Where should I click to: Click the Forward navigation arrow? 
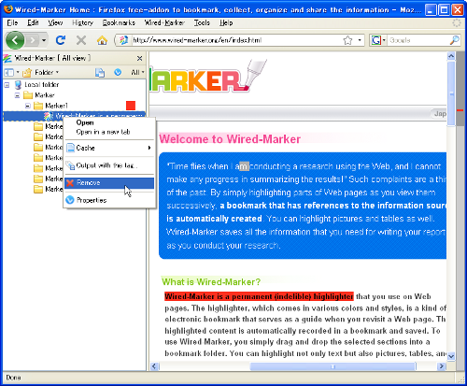[x=33, y=40]
